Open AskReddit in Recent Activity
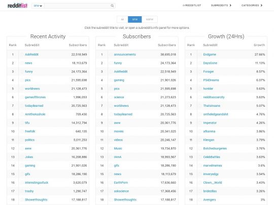The image size is (274, 205). pyautogui.click(x=31, y=55)
